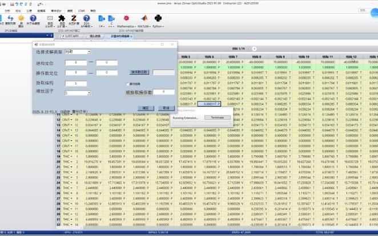Image resolution: width=378 pixels, height=236 pixels.
Task: Click the 确定 button in the dialog
Action: [146, 108]
